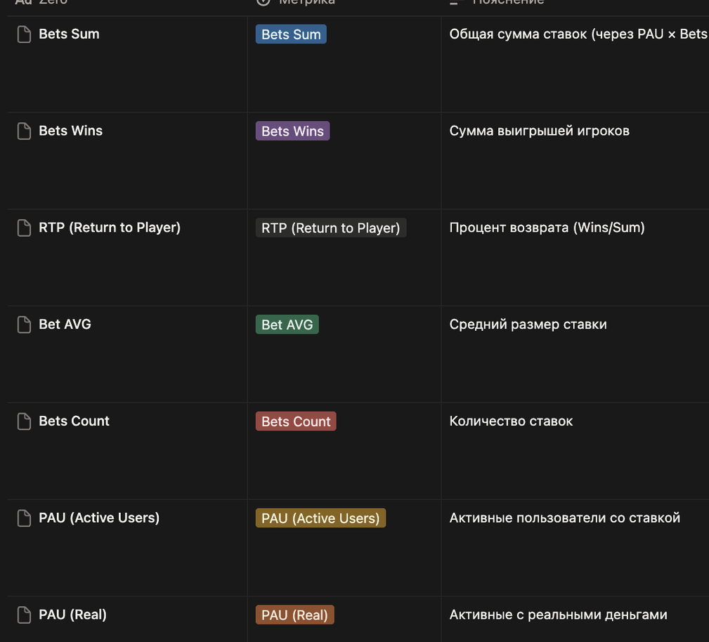Select the 'Количество ставок' description cell

point(511,421)
